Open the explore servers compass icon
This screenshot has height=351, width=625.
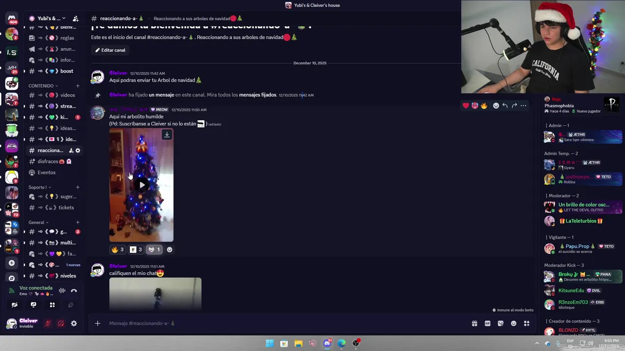click(12, 278)
